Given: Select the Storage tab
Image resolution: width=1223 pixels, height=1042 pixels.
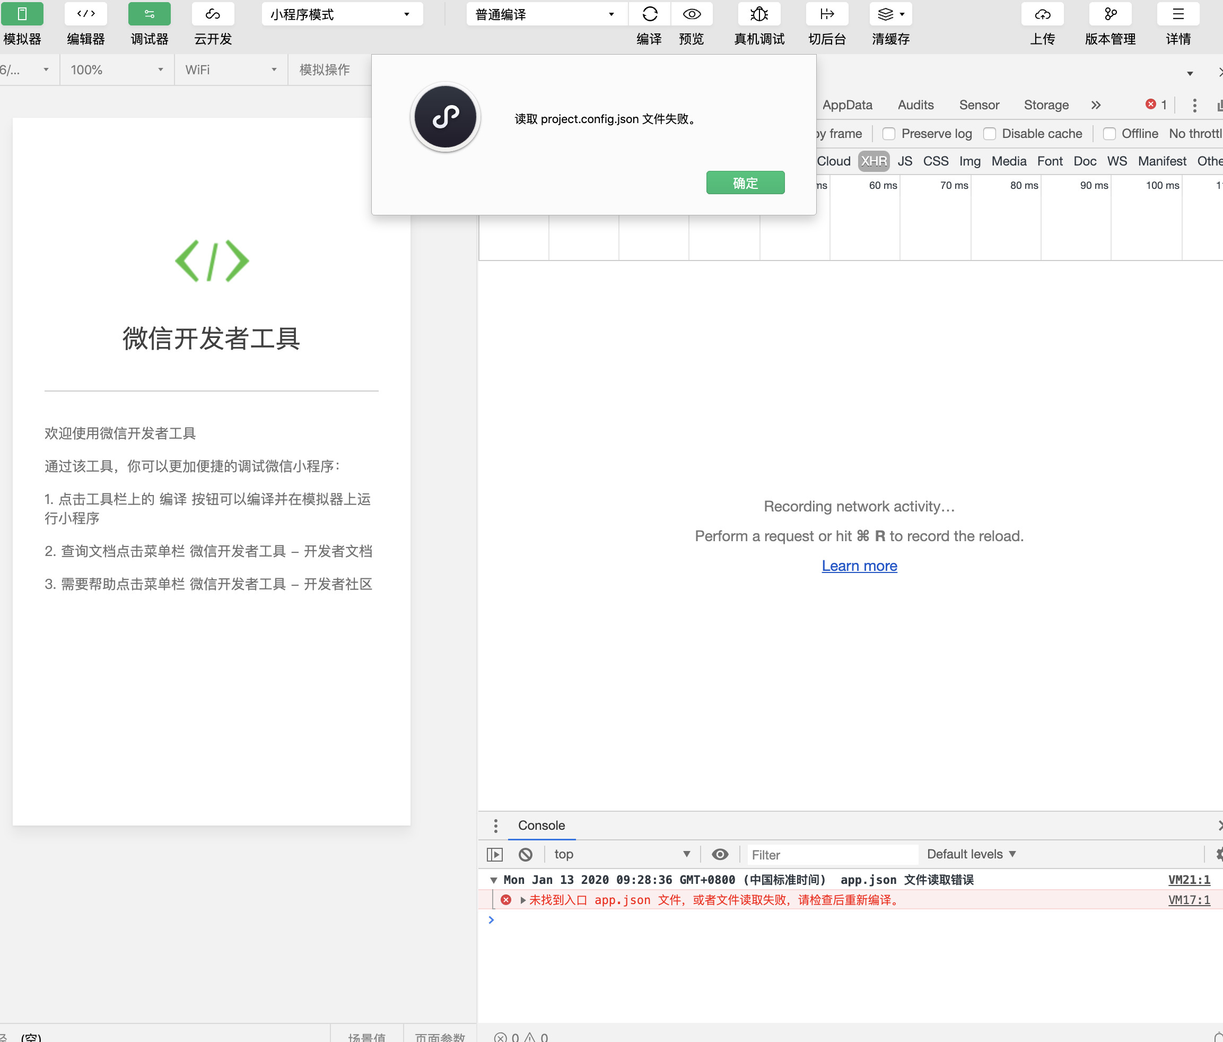Looking at the screenshot, I should pos(1046,105).
